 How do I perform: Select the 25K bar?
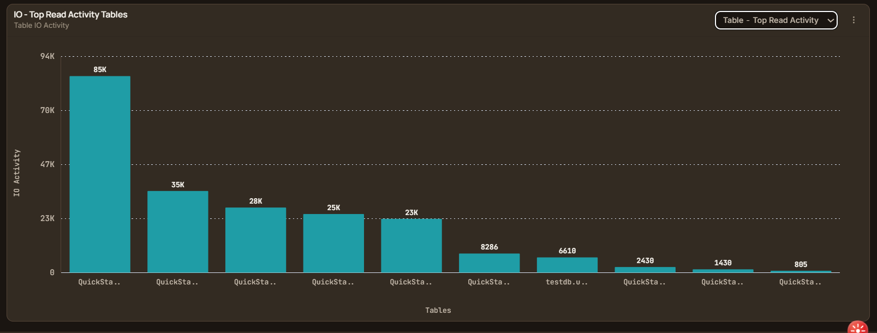333,243
